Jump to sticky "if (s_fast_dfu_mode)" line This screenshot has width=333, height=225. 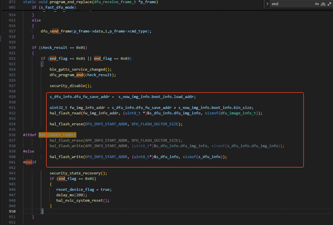[54, 7]
